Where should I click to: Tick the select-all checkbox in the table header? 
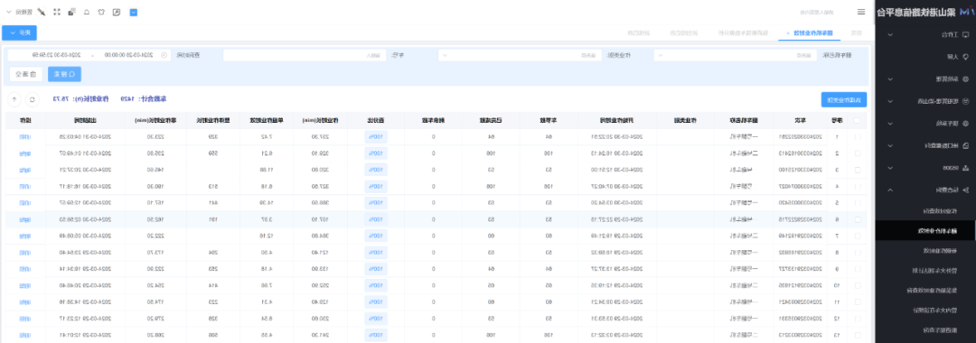tap(858, 121)
